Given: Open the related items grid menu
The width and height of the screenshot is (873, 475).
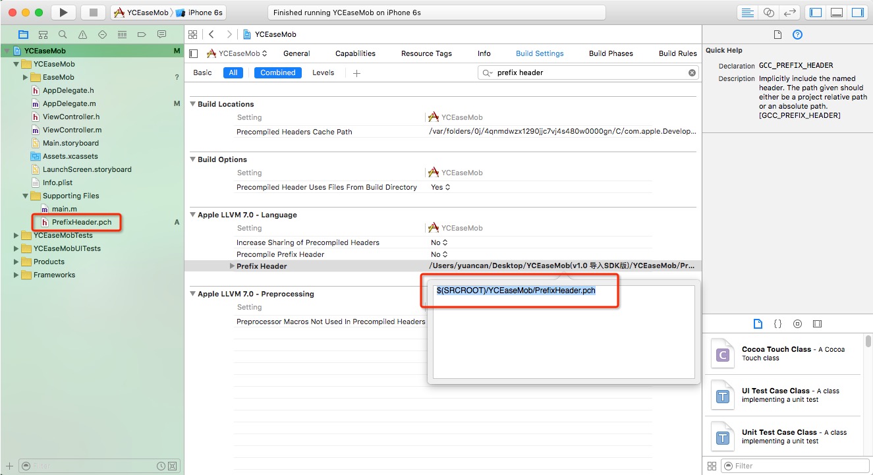Looking at the screenshot, I should pos(193,34).
